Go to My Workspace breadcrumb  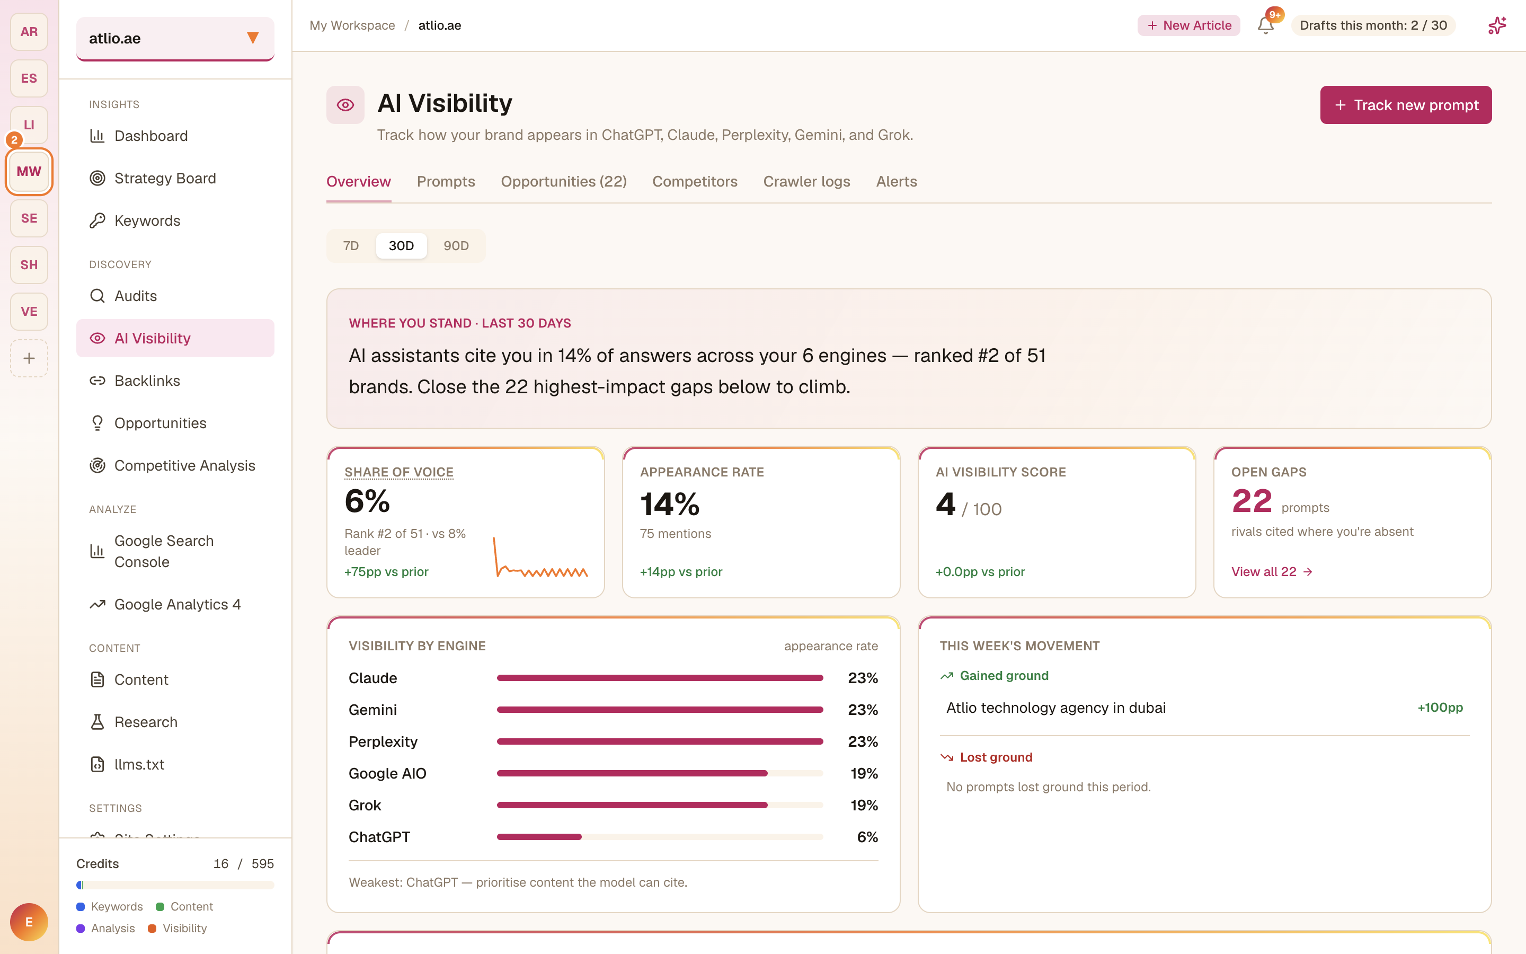pos(352,25)
